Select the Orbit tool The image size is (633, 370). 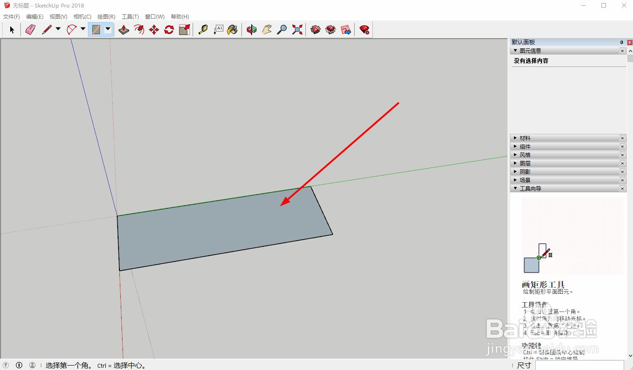(252, 30)
